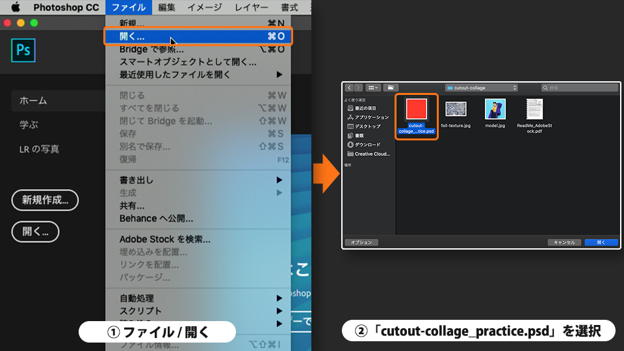Image resolution: width=624 pixels, height=351 pixels.
Task: Choose 開く... in the File menu
Action: point(198,36)
